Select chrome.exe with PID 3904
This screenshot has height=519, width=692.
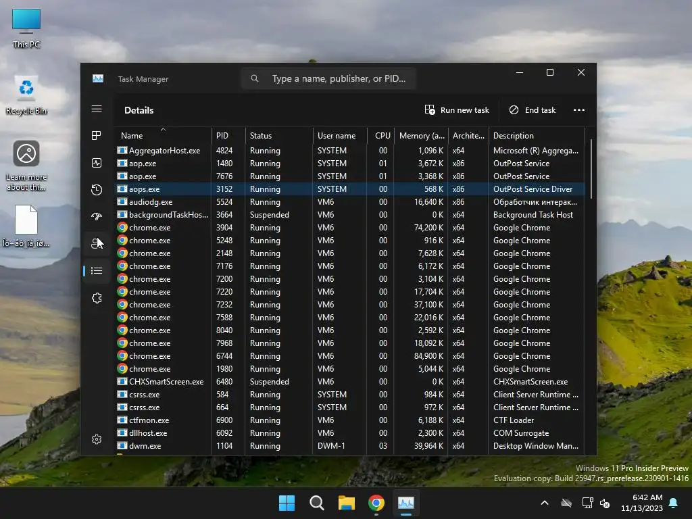[351, 227]
